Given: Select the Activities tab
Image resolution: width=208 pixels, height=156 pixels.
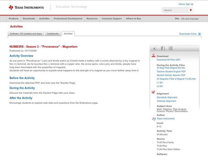Looking at the screenshot, I should pyautogui.click(x=68, y=34).
